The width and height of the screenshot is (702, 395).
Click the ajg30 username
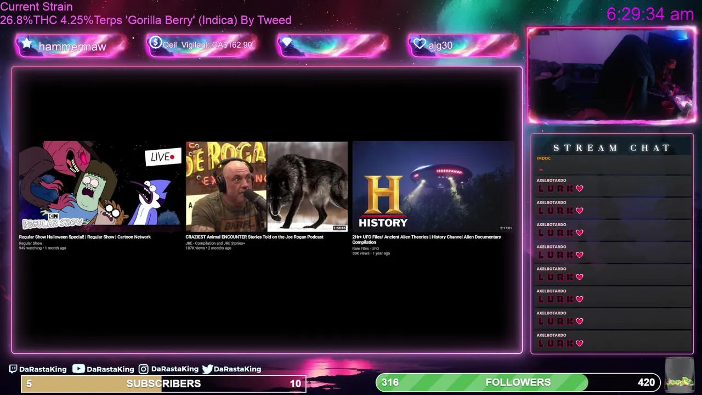point(440,46)
